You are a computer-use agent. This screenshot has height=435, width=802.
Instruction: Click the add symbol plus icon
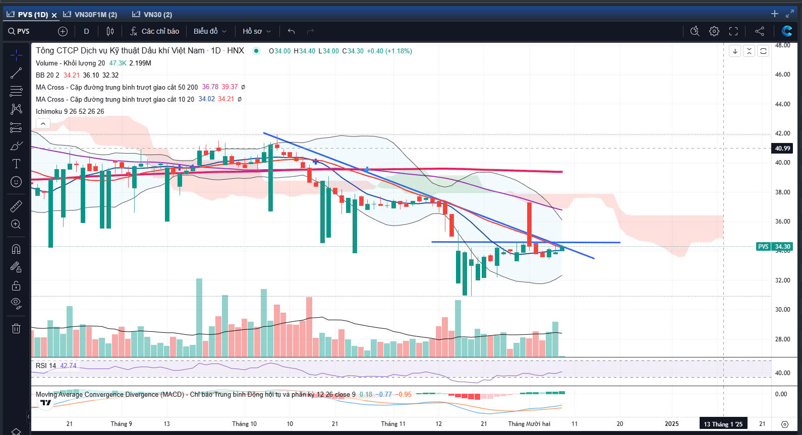click(x=63, y=31)
